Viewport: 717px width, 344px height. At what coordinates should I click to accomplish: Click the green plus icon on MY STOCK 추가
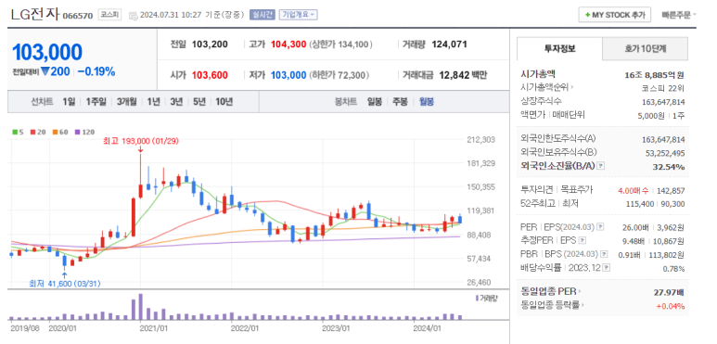click(587, 15)
